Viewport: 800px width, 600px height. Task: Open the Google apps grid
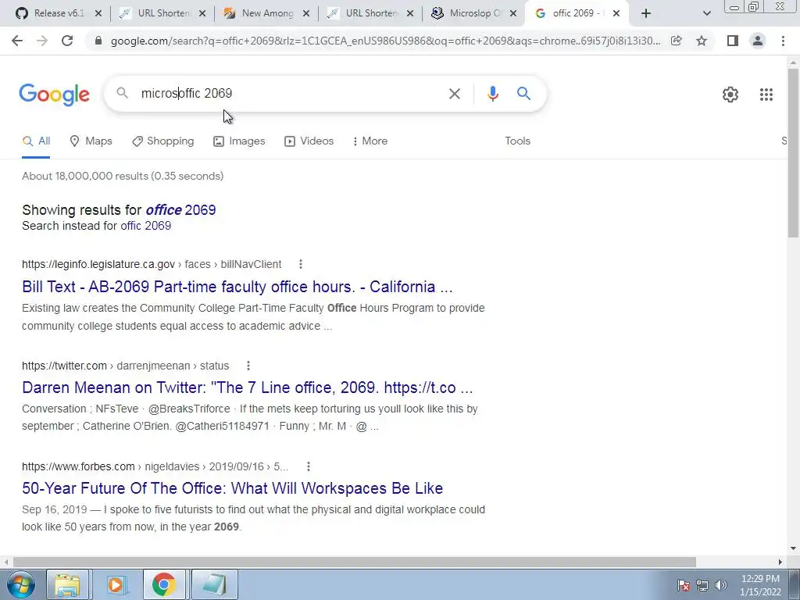[766, 95]
